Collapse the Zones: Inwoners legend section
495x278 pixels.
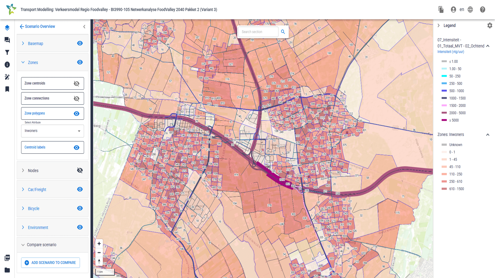pyautogui.click(x=488, y=135)
